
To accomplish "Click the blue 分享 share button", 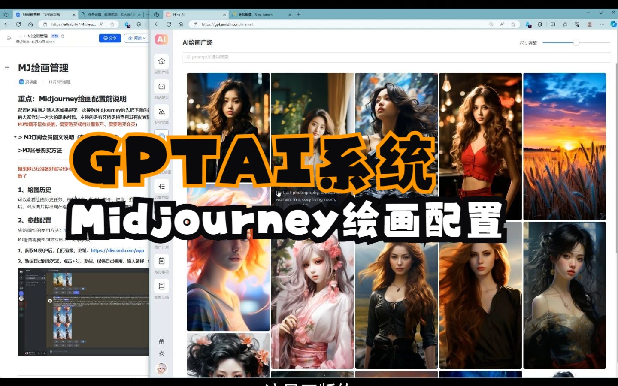I will (x=110, y=38).
